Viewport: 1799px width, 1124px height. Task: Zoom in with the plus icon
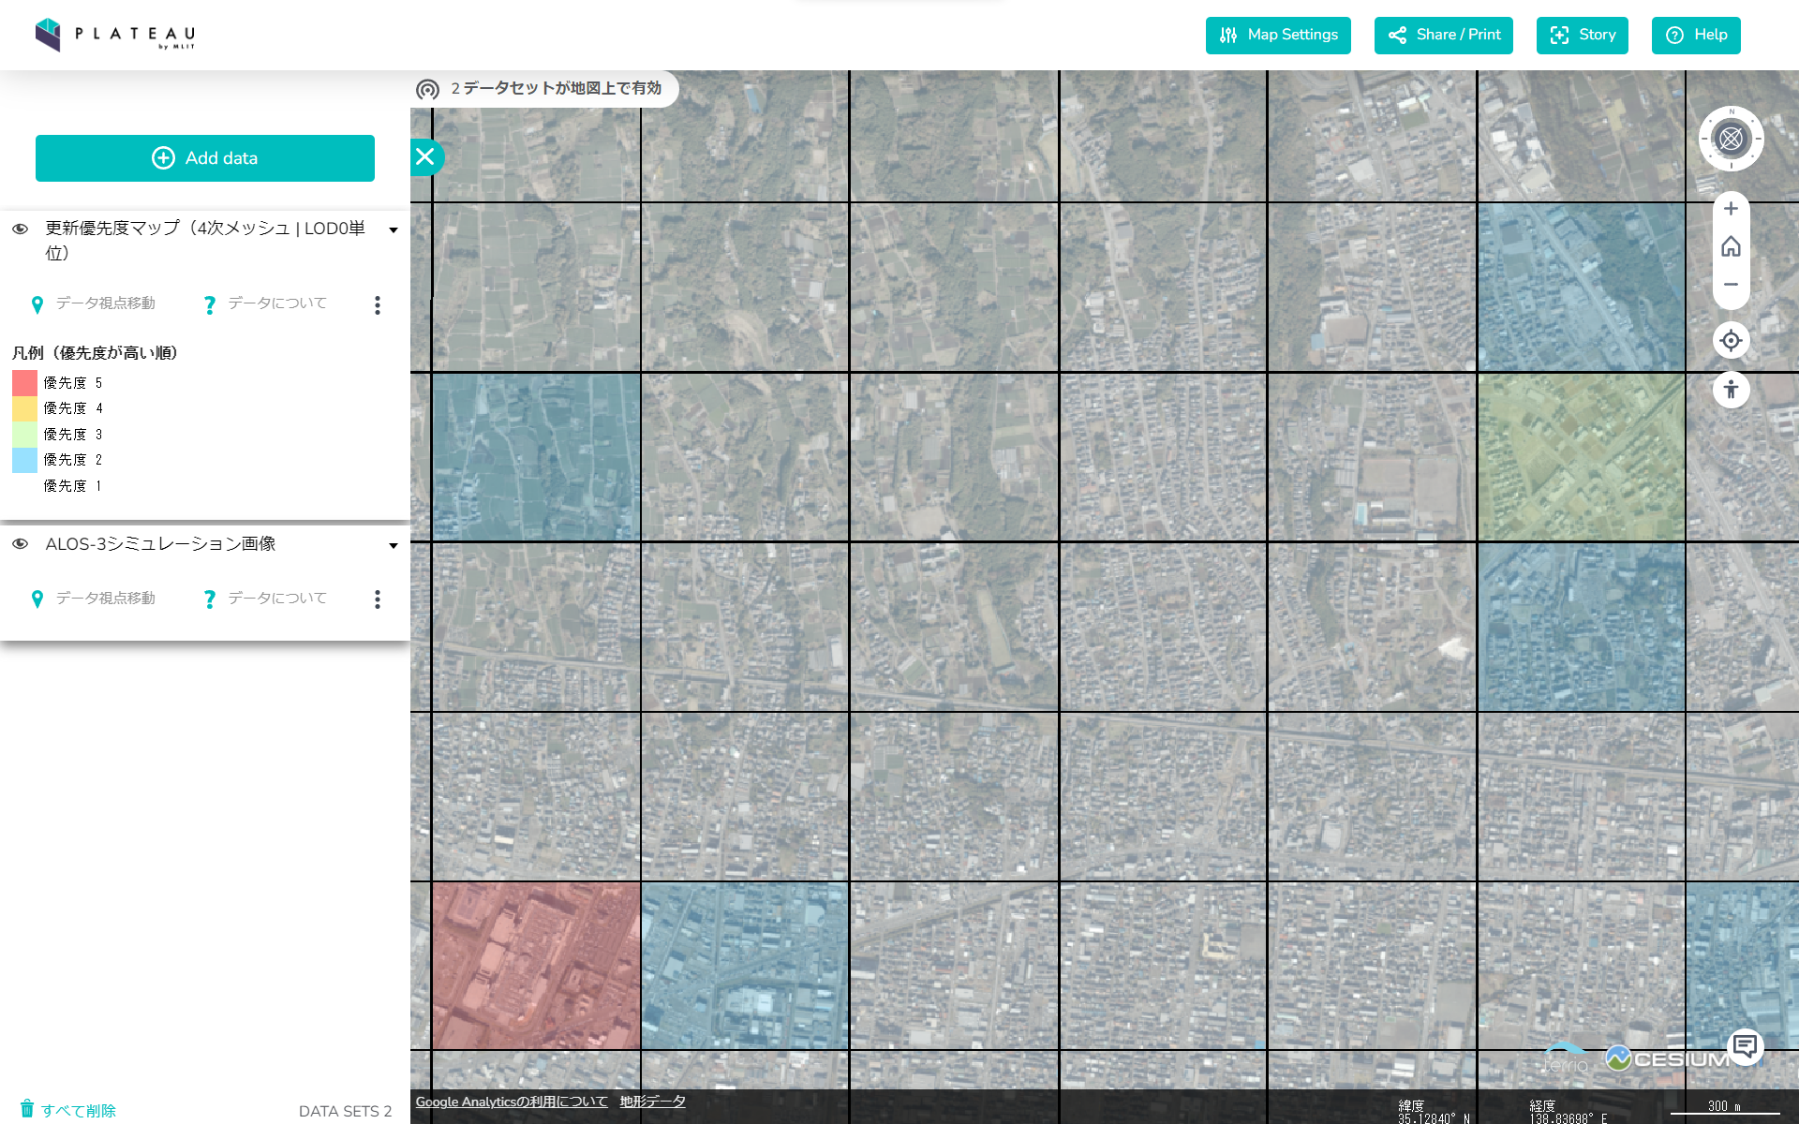coord(1731,209)
